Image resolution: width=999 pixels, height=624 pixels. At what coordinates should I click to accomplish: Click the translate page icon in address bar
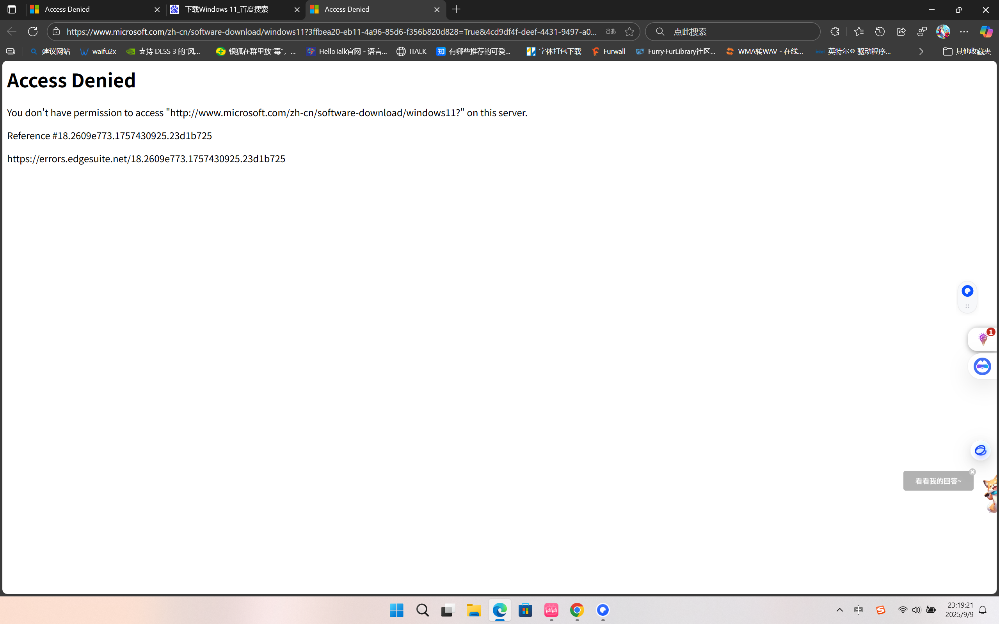pos(611,31)
